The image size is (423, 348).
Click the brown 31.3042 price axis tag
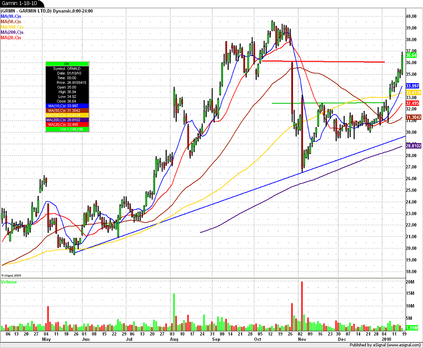pos(413,118)
